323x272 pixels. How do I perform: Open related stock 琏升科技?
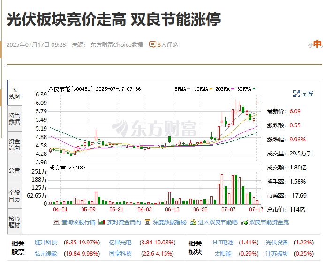click(45, 243)
